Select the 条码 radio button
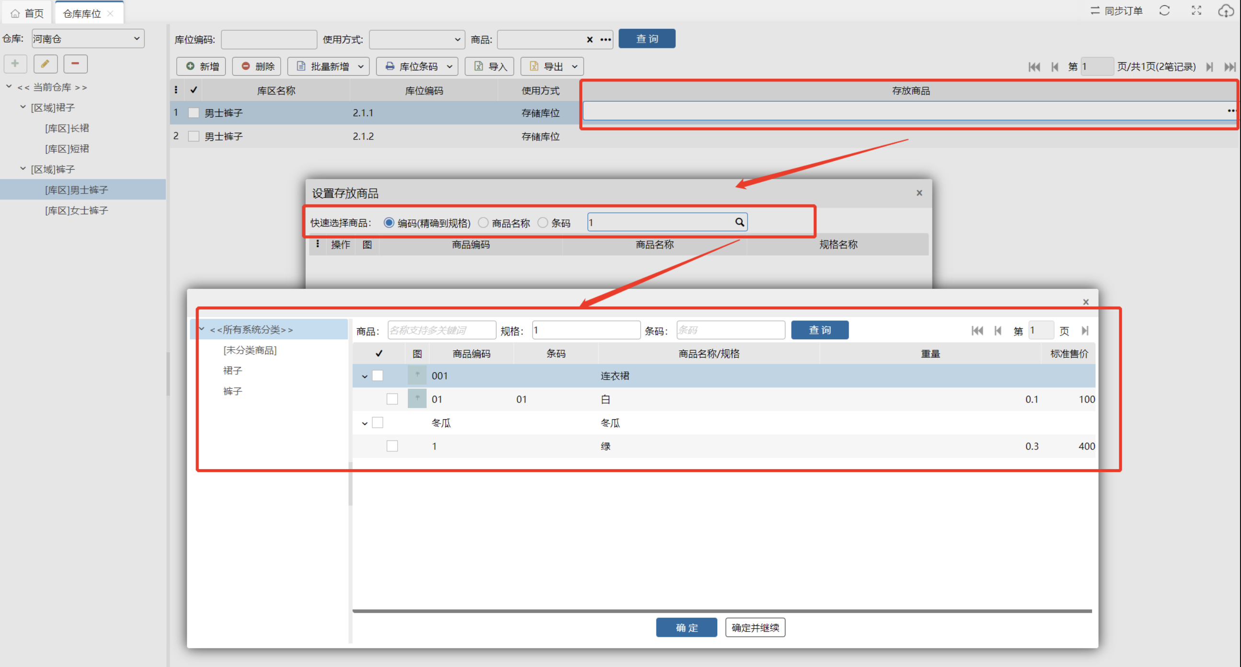This screenshot has width=1241, height=667. pyautogui.click(x=543, y=223)
